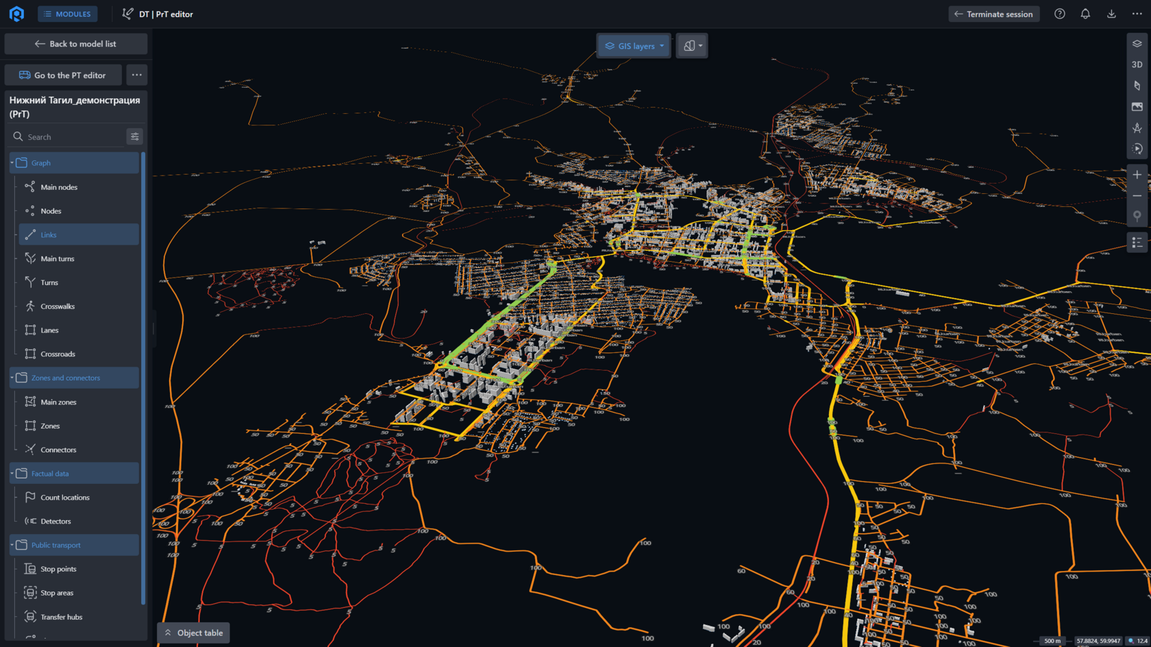1151x647 pixels.
Task: Click the playback rotation icon
Action: coord(1137,149)
